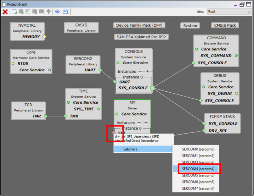This screenshot has width=254, height=196.
Task: Click minus button beside SPI Instances
Action: point(139,123)
